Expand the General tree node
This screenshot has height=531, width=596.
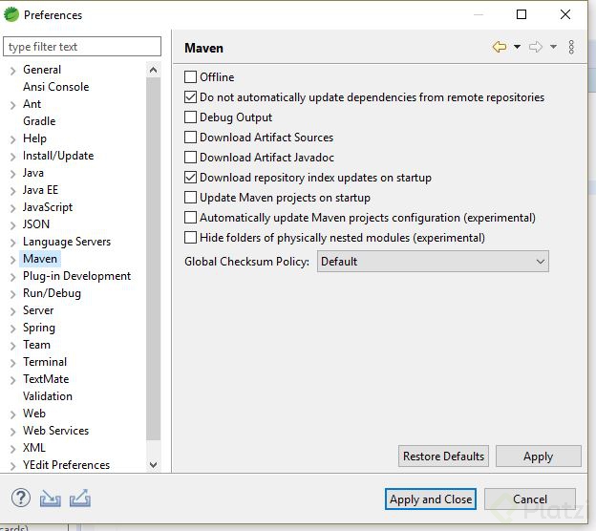(x=12, y=71)
